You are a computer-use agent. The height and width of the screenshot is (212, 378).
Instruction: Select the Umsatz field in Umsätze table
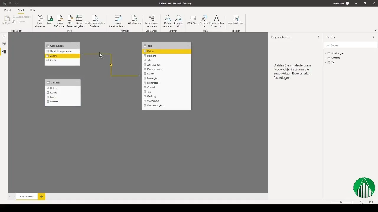[x=63, y=102]
